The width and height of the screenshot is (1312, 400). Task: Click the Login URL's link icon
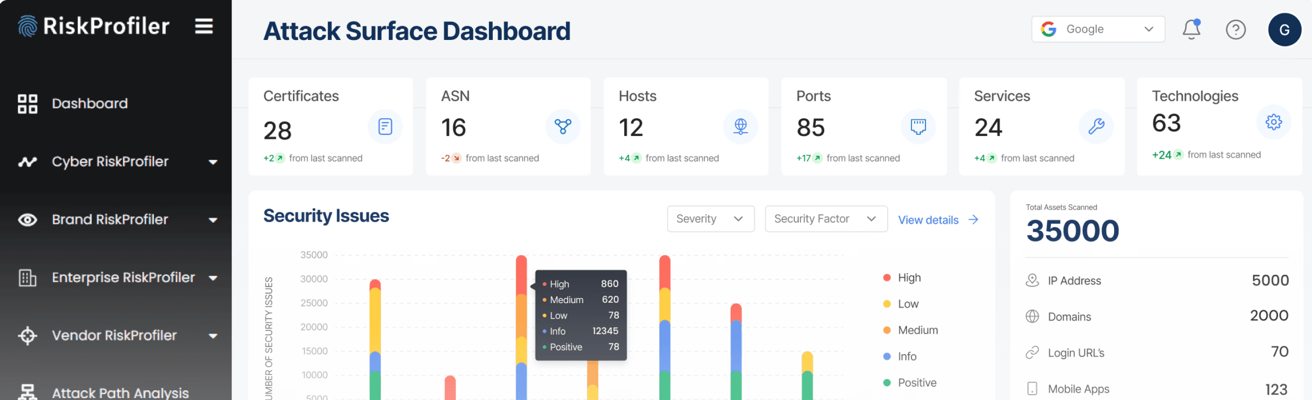(x=1032, y=353)
